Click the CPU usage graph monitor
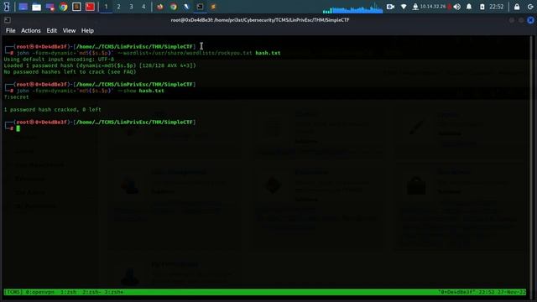The image size is (537, 302). pyautogui.click(x=352, y=8)
